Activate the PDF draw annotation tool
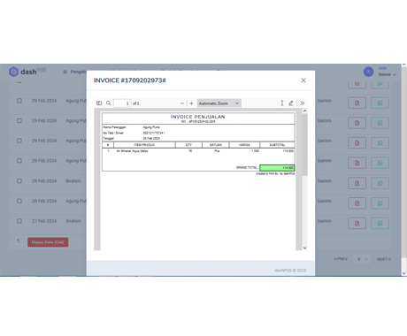The height and width of the screenshot is (336, 407). pos(291,103)
